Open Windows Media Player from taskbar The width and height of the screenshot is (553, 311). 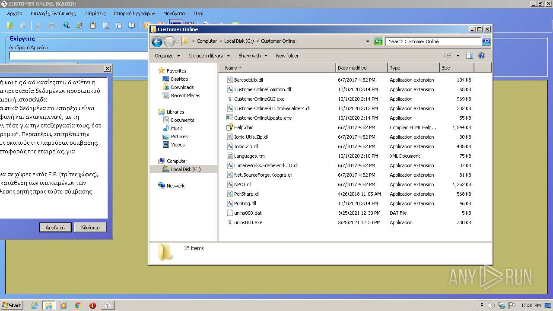[x=64, y=305]
